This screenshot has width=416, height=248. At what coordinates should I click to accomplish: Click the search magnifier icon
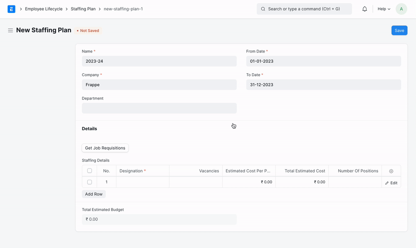click(263, 9)
